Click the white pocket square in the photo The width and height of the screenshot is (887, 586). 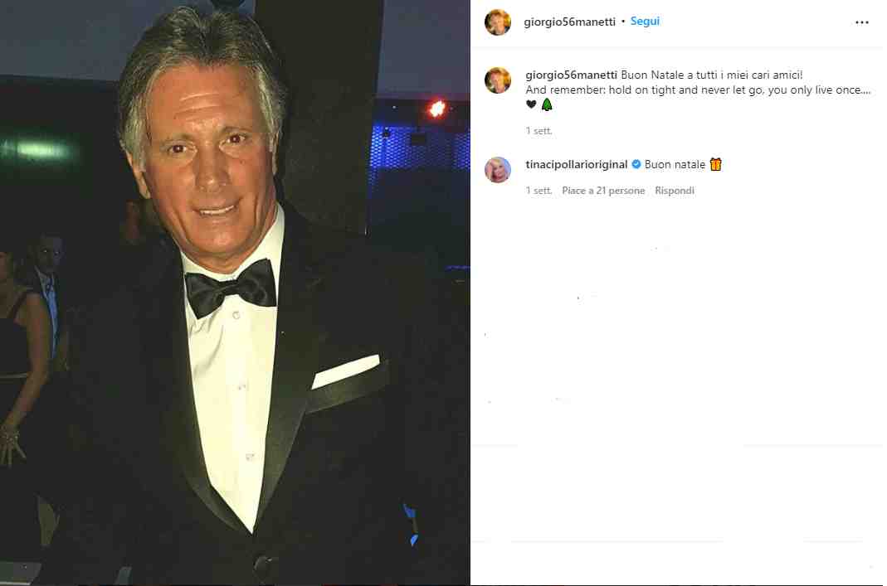coord(346,371)
